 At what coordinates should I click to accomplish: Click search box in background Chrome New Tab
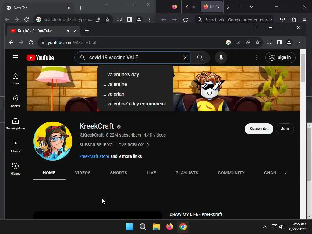68,19
